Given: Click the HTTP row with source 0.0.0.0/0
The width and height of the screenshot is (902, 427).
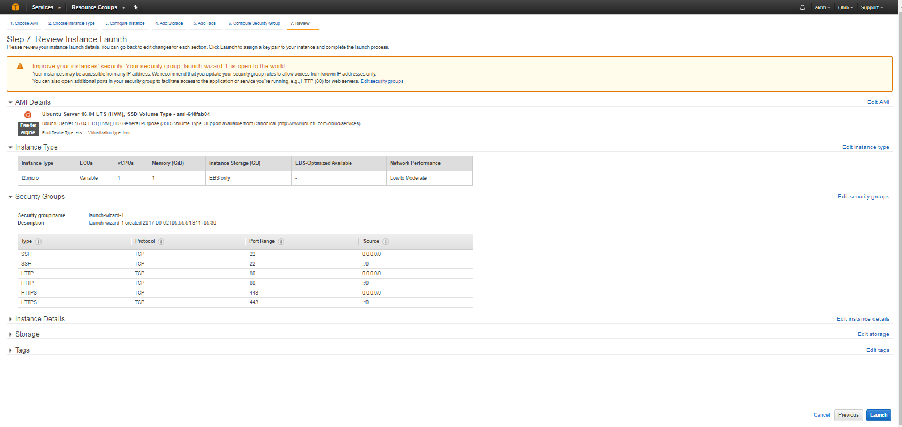Looking at the screenshot, I should click(245, 273).
